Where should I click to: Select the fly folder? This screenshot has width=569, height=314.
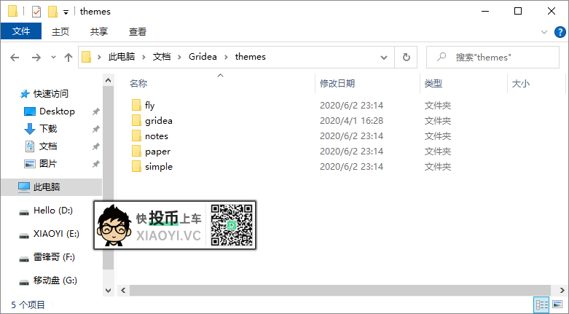pyautogui.click(x=149, y=105)
